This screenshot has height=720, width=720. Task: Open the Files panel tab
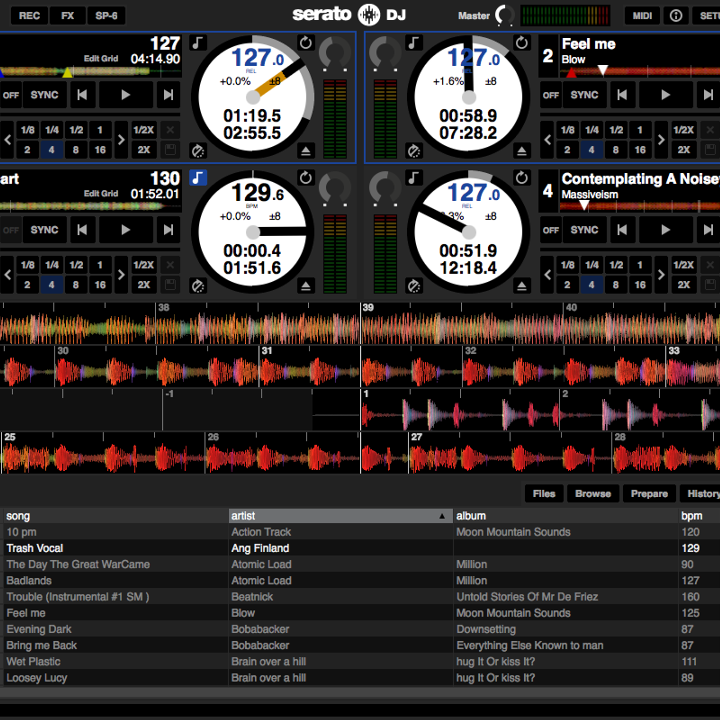(544, 494)
